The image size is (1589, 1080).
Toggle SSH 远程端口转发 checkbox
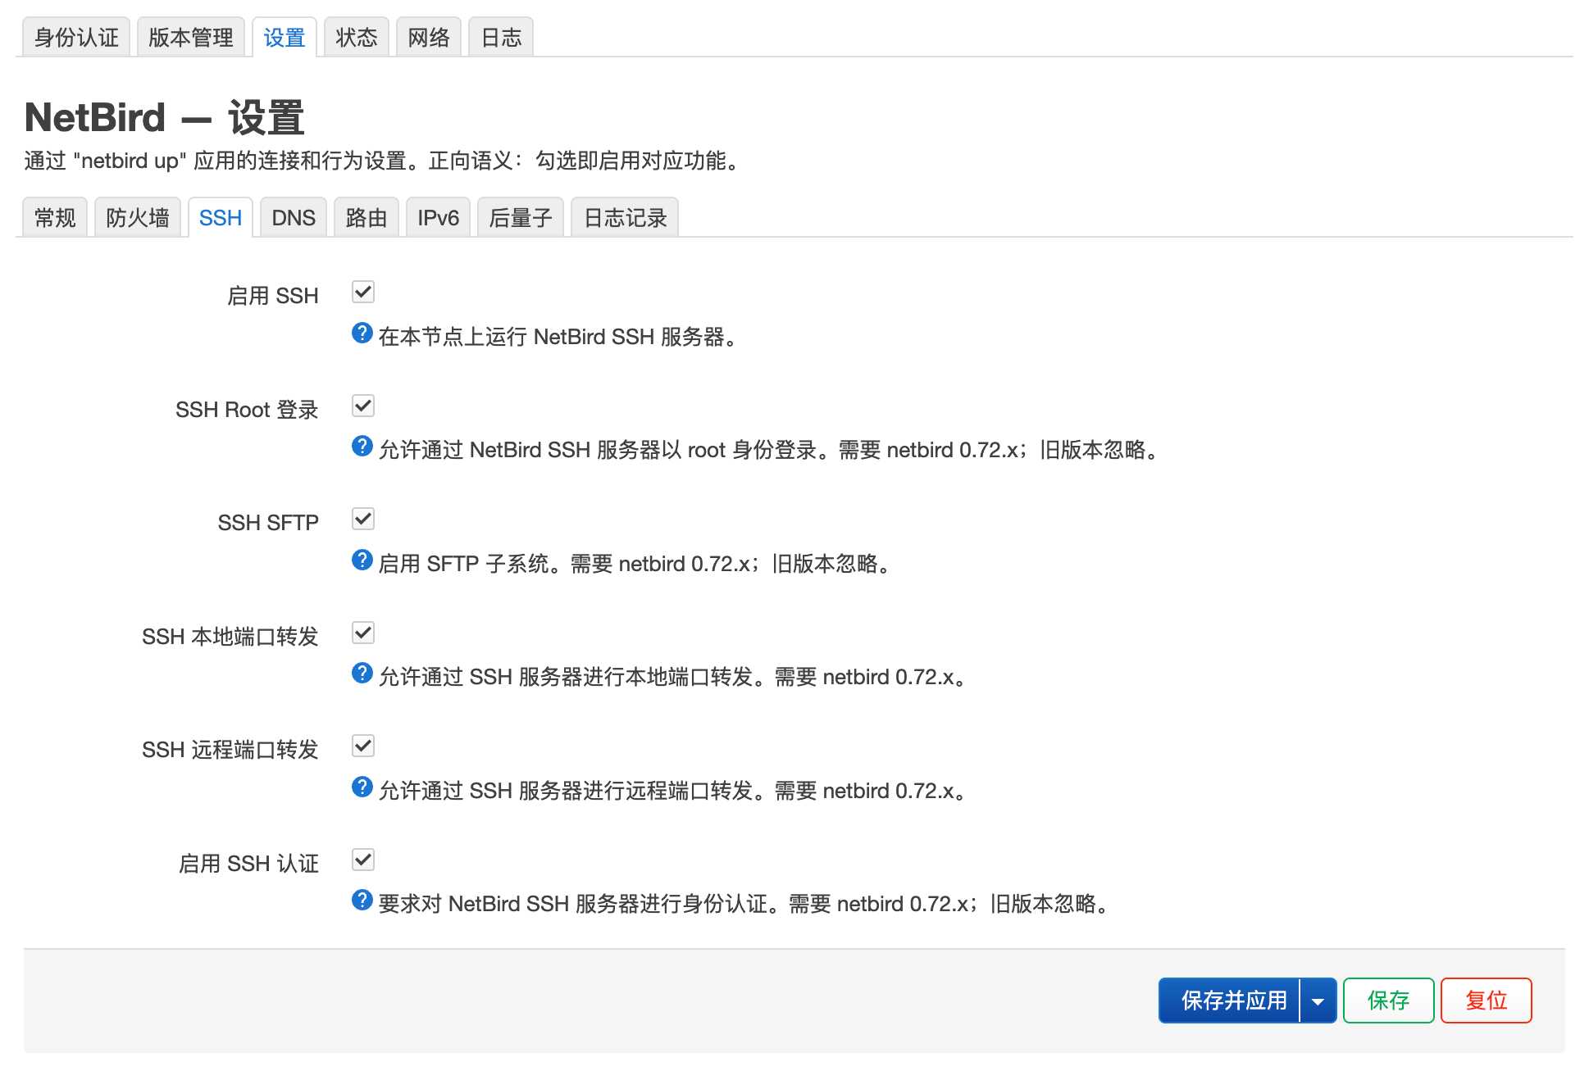(x=363, y=746)
